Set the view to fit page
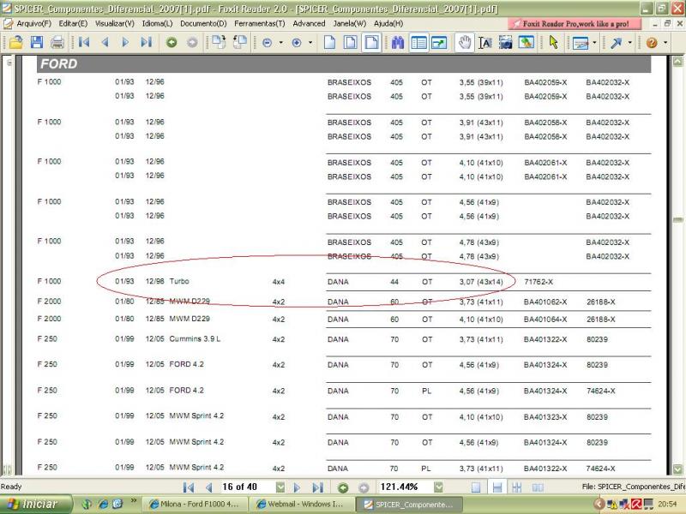The height and width of the screenshot is (514, 686). (350, 42)
